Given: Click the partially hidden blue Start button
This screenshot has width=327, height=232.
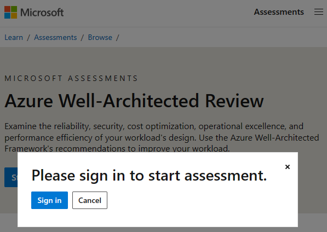Looking at the screenshot, I should pyautogui.click(x=11, y=177).
